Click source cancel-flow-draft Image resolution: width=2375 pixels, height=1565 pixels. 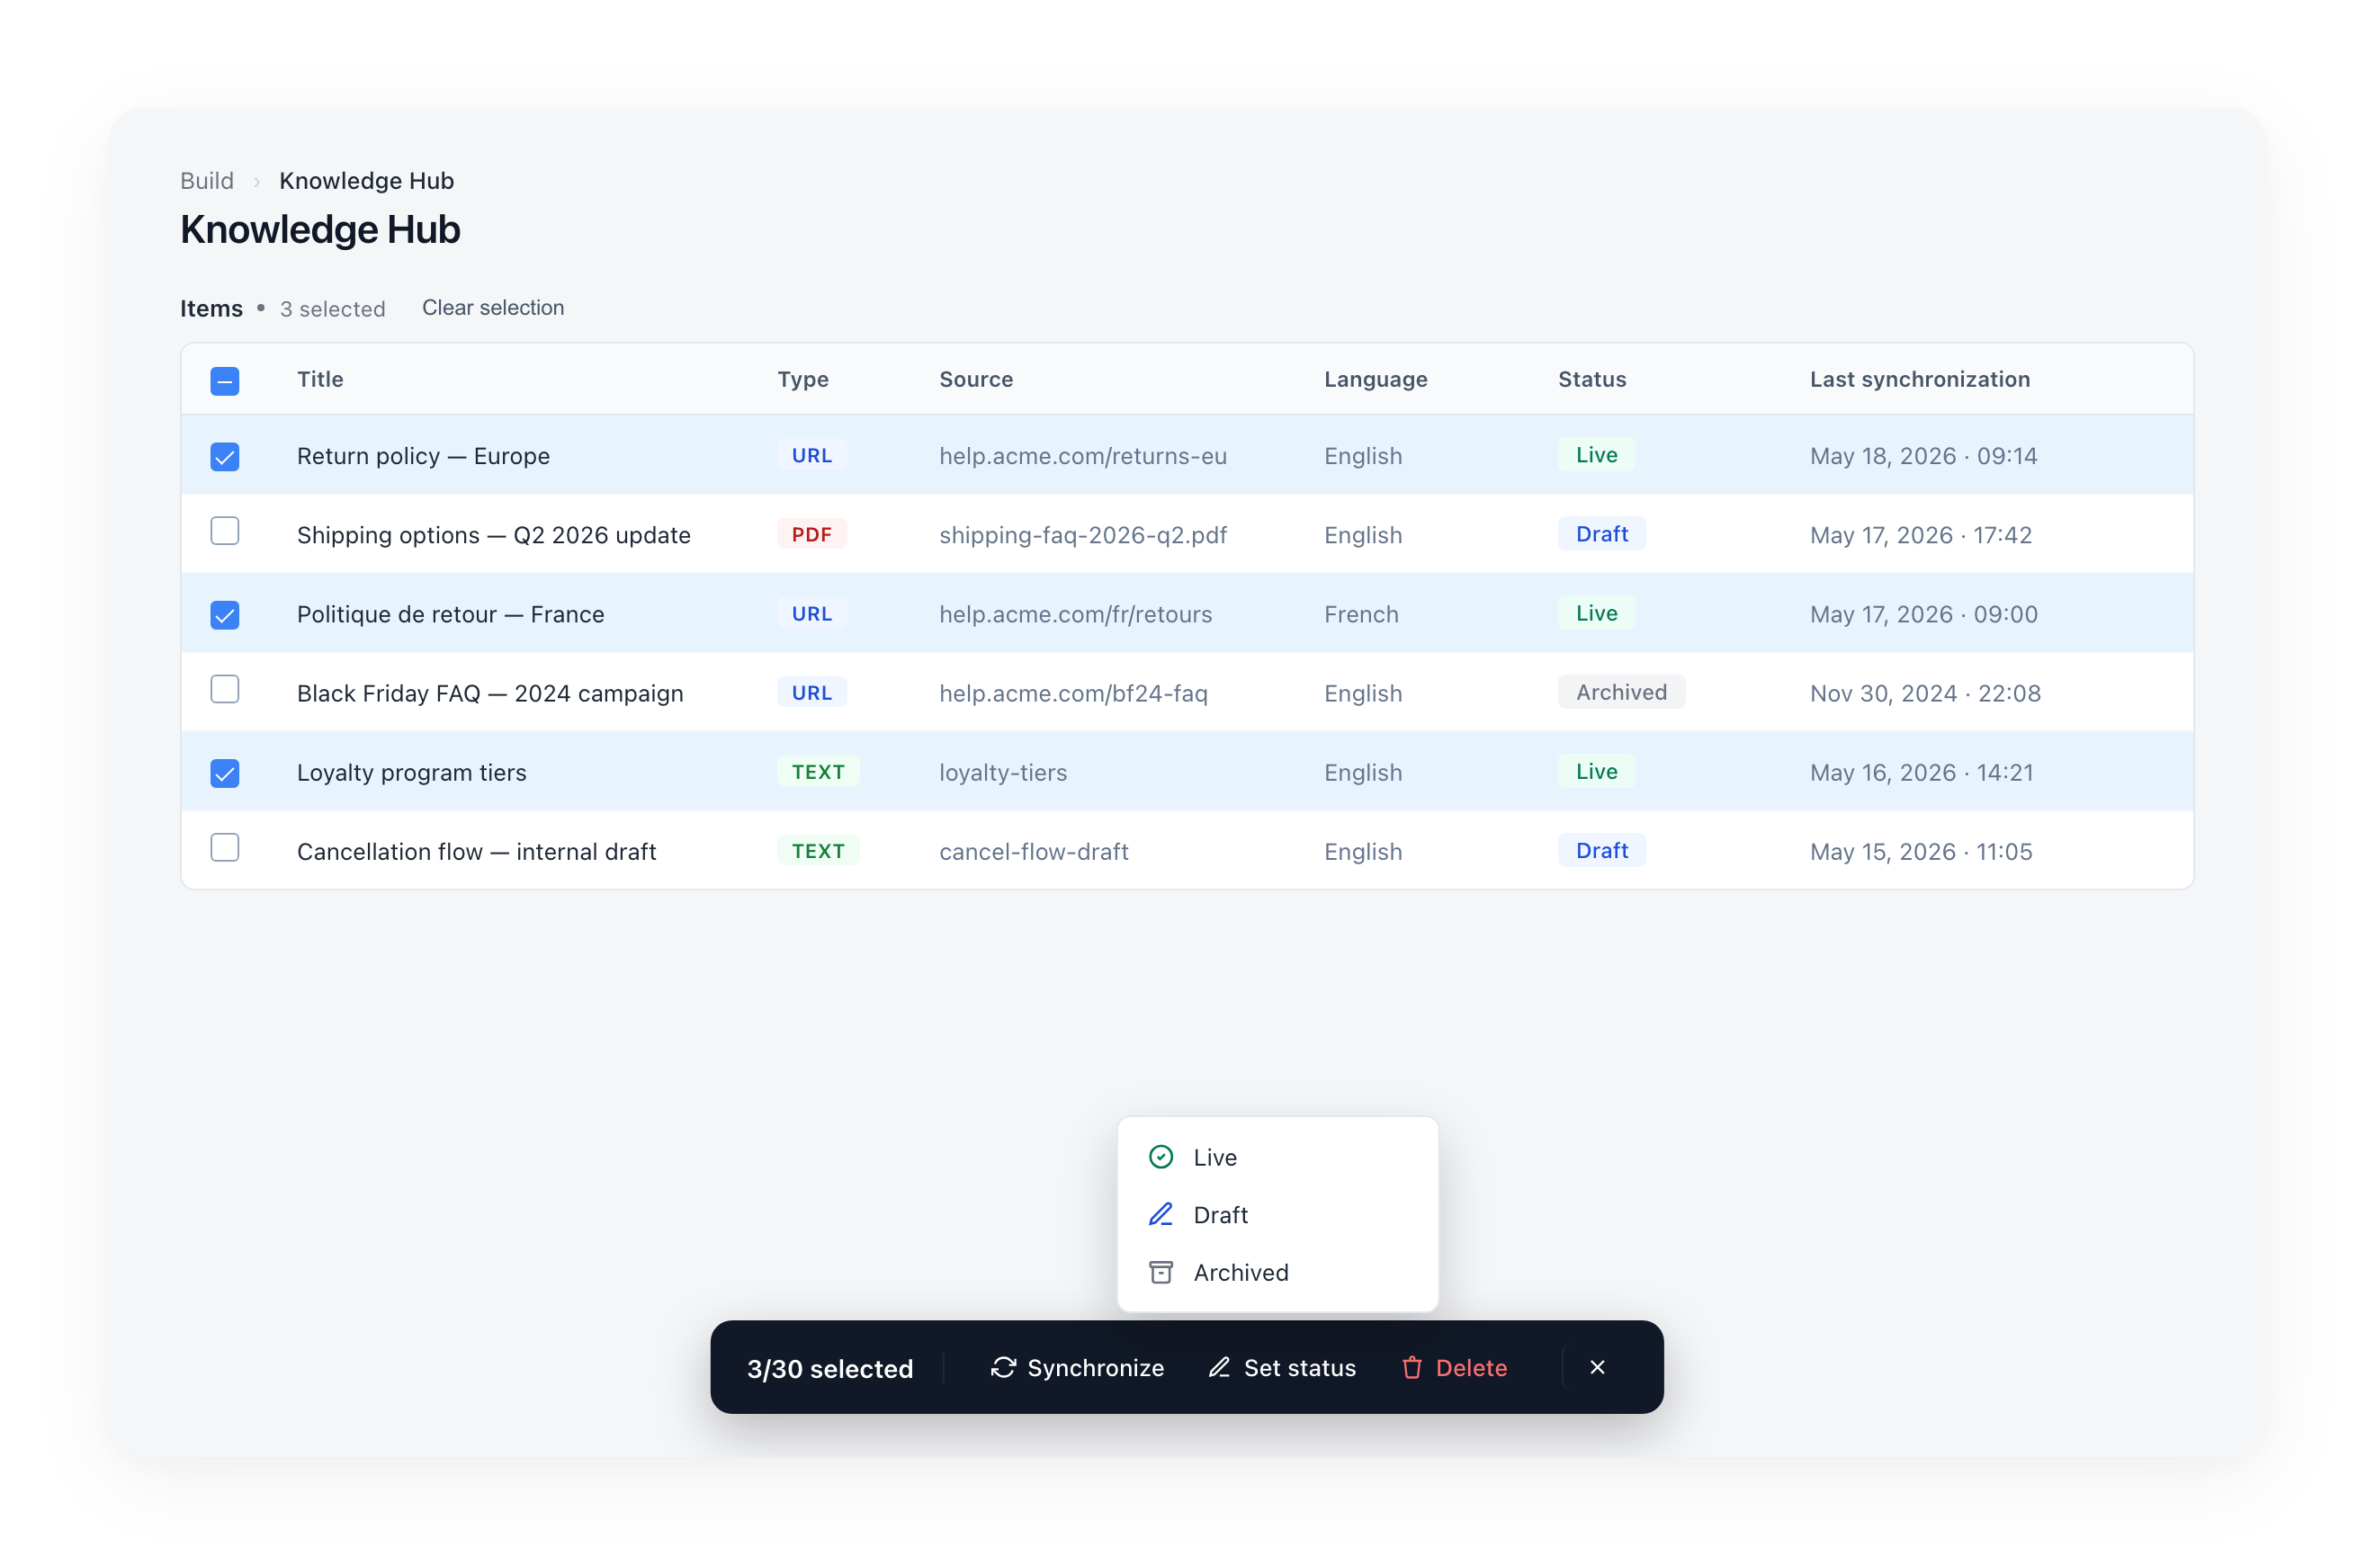(x=1034, y=852)
